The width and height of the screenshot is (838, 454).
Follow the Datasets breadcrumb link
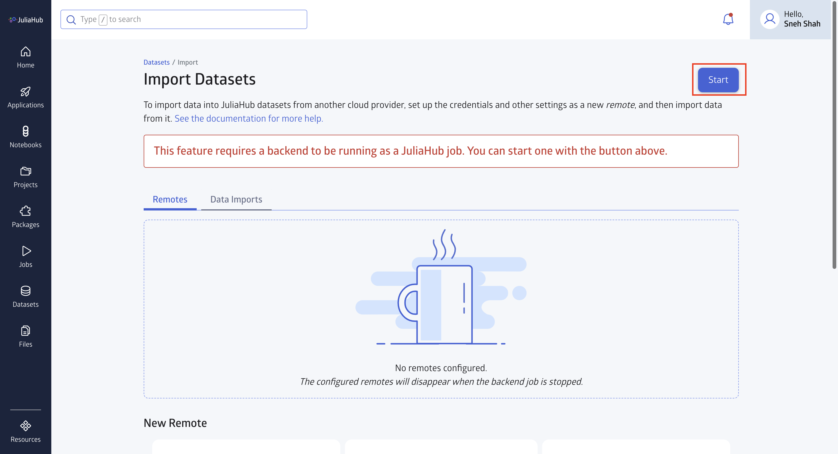pyautogui.click(x=156, y=62)
